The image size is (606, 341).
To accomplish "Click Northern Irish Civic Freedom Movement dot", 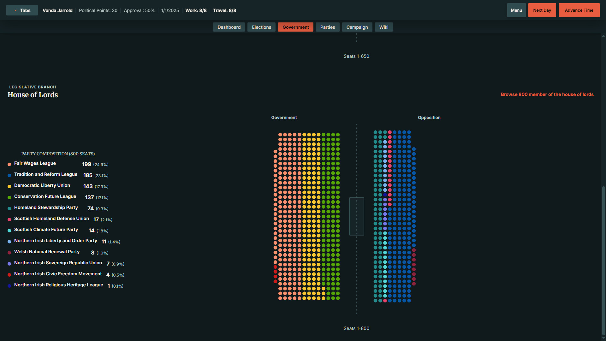I will (x=9, y=275).
